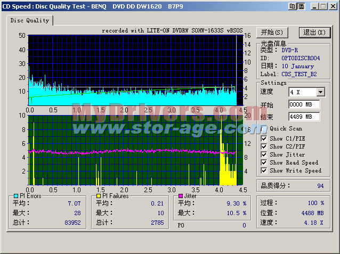Click the start position 0000 MB field
The image size is (340, 254).
304,104
